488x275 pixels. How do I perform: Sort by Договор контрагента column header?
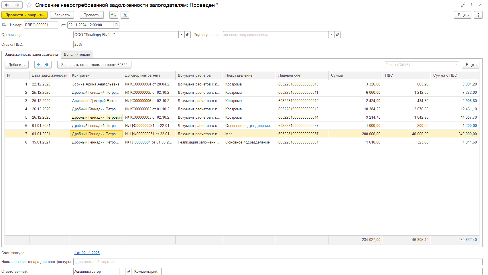[149, 75]
